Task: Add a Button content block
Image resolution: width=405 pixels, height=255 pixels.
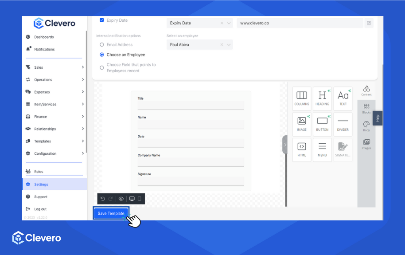Action: 322,124
